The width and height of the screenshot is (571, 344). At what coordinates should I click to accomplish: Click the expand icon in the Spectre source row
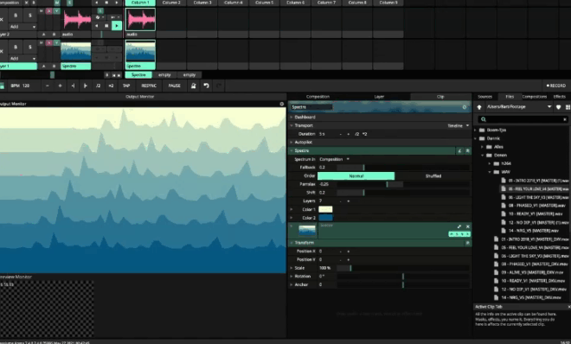tap(459, 226)
